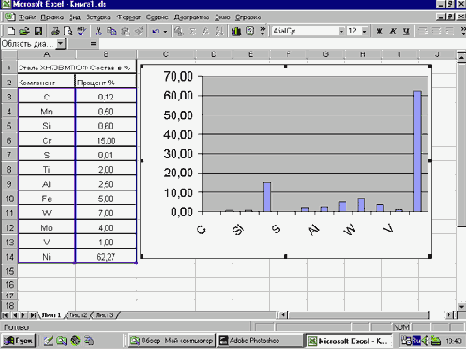The width and height of the screenshot is (466, 349).
Task: Click the Open file folder icon
Action: tap(24, 31)
